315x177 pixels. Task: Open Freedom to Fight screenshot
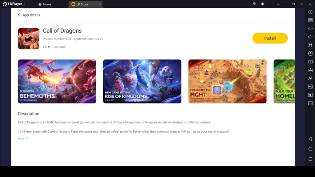pyautogui.click(x=227, y=81)
